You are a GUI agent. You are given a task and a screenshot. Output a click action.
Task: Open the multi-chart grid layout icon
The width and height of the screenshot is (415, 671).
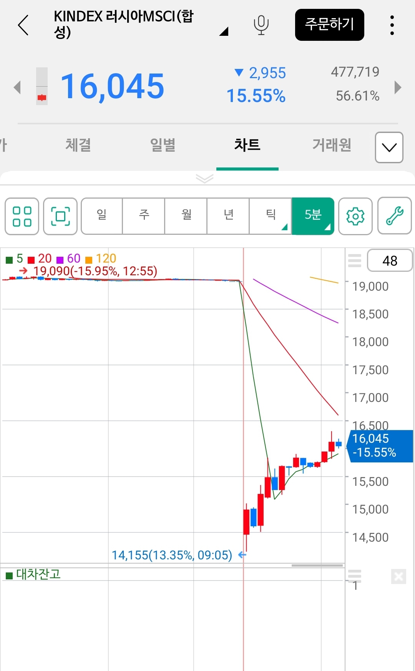click(22, 216)
